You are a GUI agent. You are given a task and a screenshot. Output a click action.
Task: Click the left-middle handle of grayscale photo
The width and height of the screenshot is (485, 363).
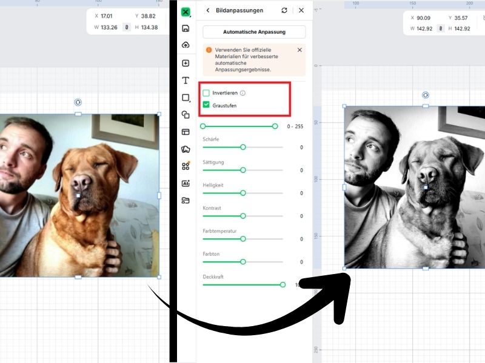(344, 188)
